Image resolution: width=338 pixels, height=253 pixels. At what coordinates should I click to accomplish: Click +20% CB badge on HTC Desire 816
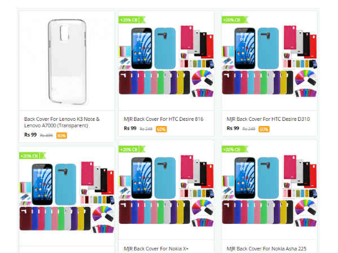pos(132,20)
